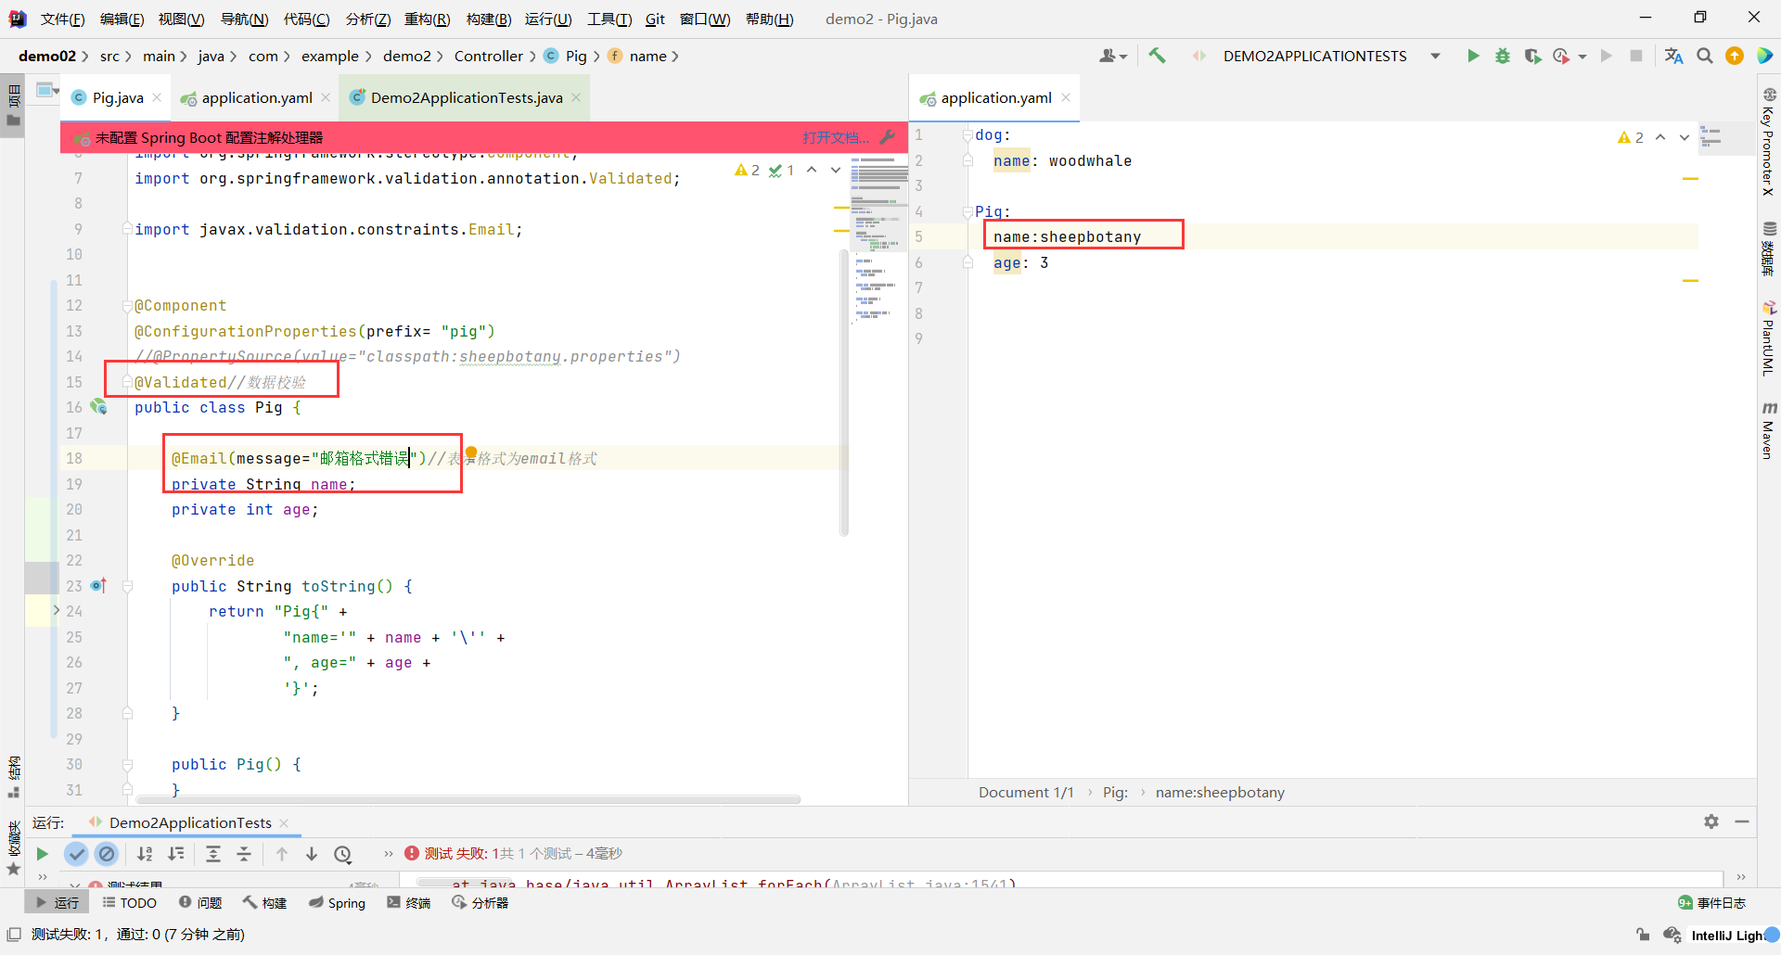Open the Git menu

coord(656,19)
